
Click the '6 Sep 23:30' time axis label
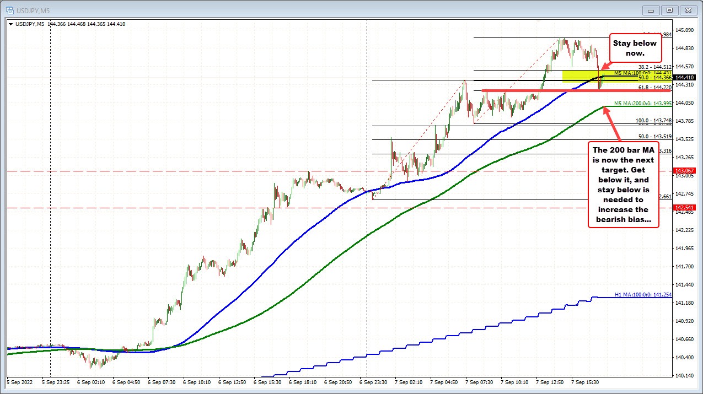coord(373,381)
